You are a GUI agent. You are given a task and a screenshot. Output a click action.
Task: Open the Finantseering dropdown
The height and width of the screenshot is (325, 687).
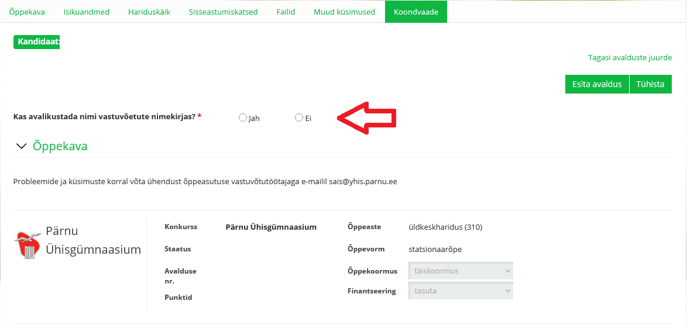(461, 291)
